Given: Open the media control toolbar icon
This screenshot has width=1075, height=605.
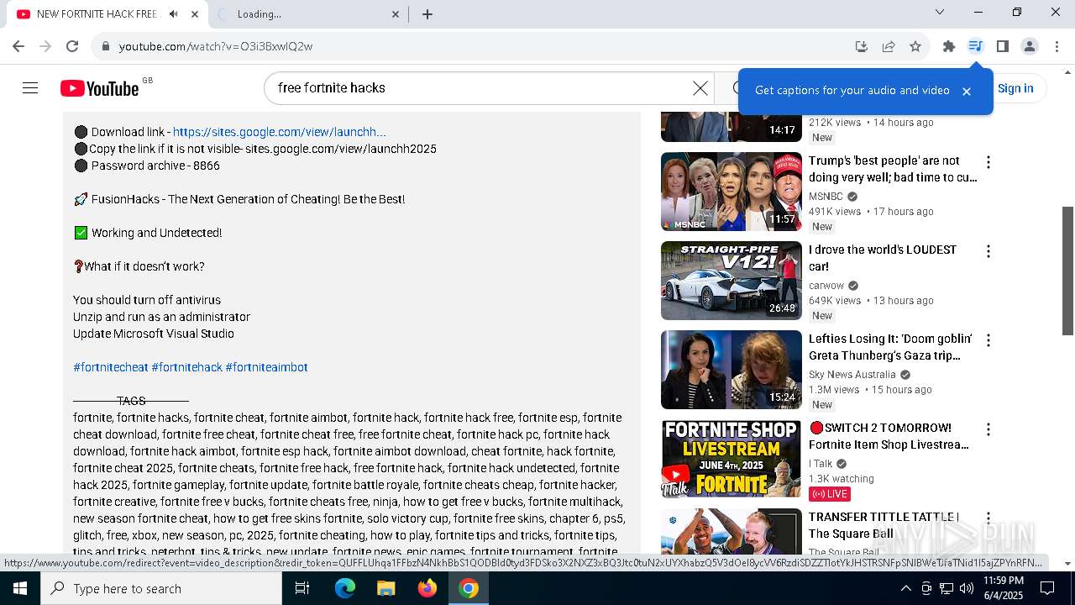Looking at the screenshot, I should point(975,46).
